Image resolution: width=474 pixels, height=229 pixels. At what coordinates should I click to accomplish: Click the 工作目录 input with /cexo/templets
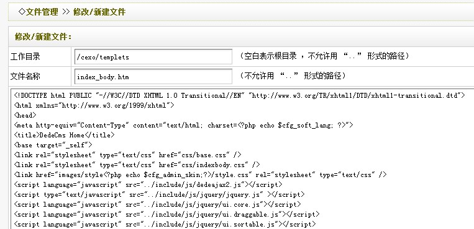[153, 57]
